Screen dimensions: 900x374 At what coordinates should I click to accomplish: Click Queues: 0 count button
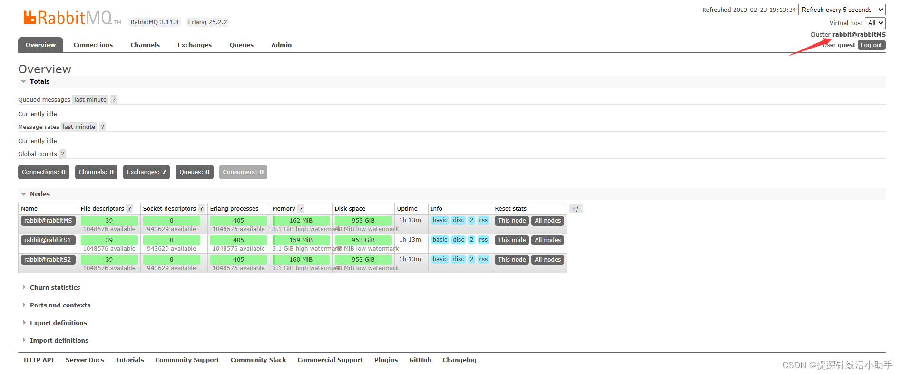point(195,172)
